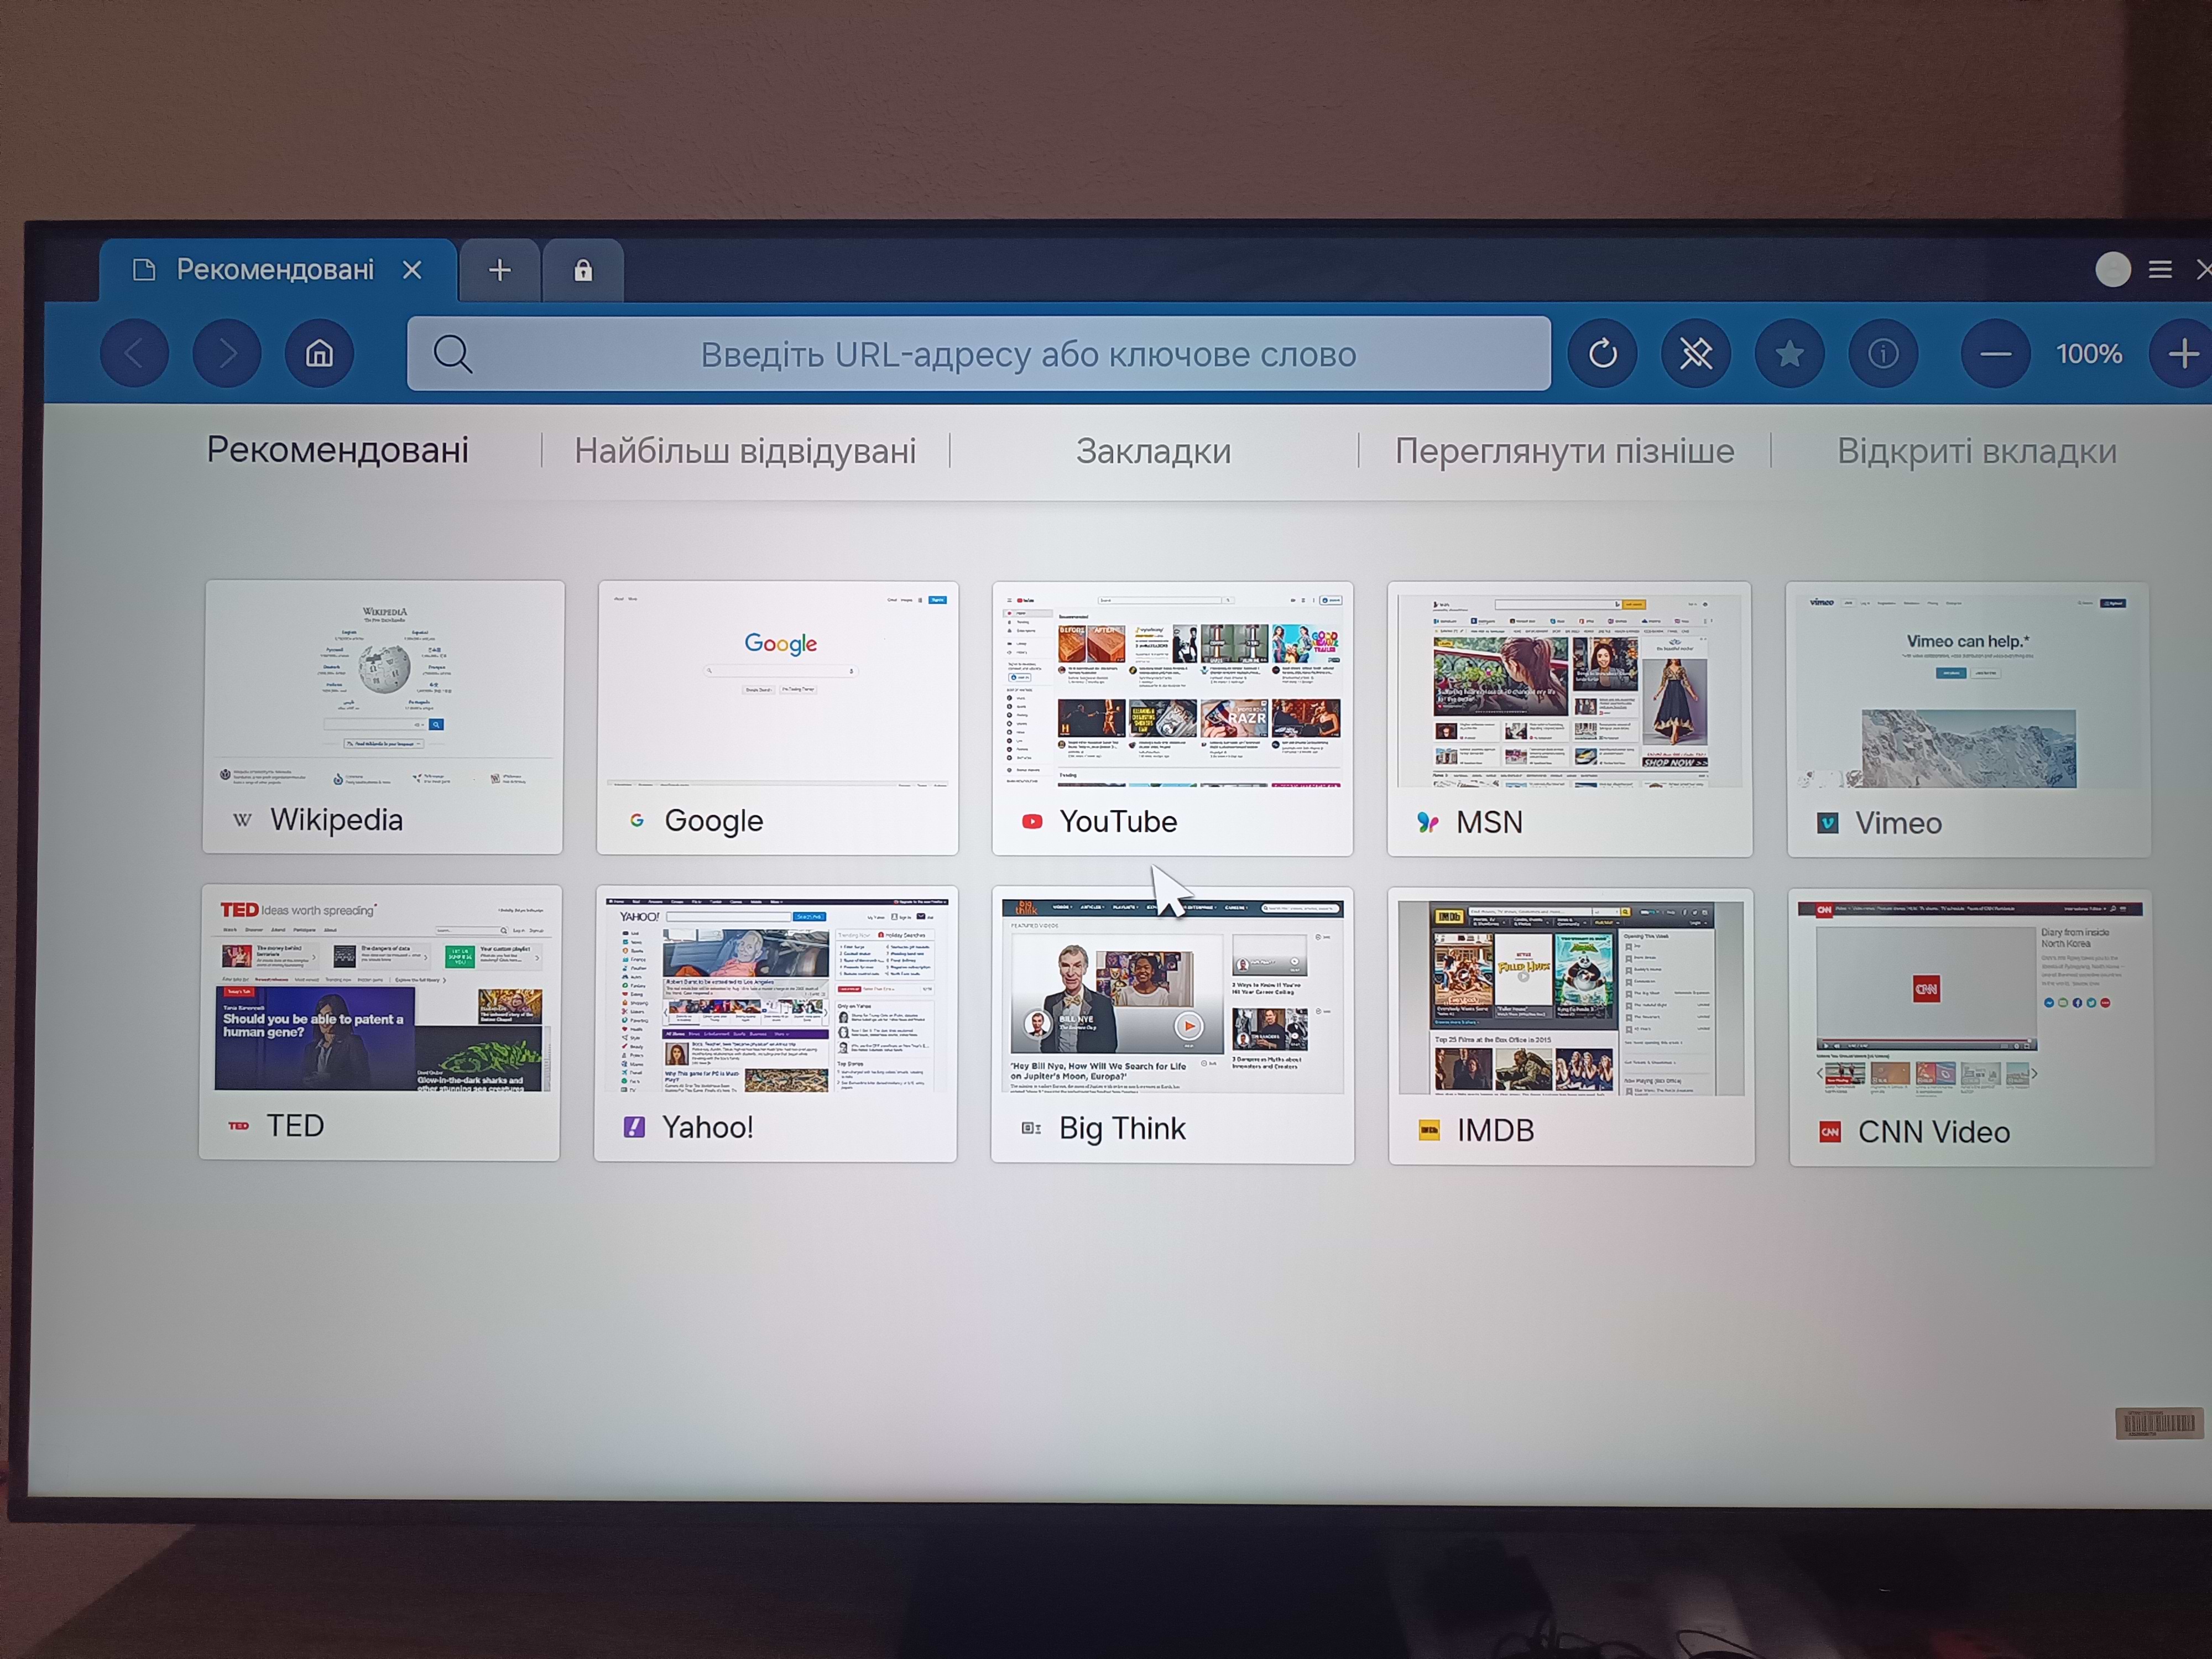The height and width of the screenshot is (1659, 2212).
Task: Select the Рекомендовані section tab
Action: click(338, 450)
